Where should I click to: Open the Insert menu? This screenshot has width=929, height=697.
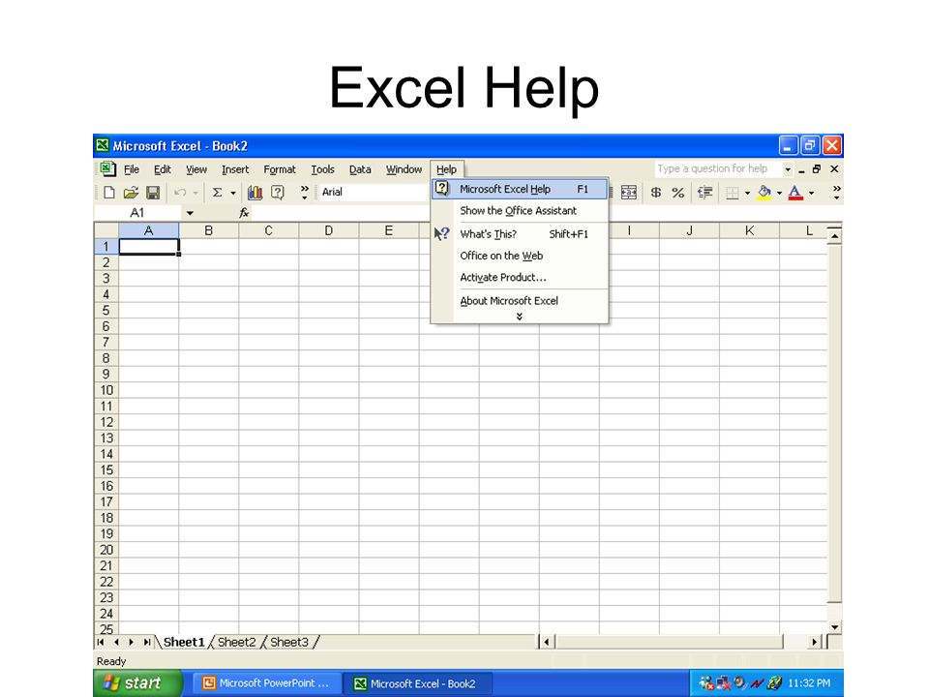(x=235, y=169)
